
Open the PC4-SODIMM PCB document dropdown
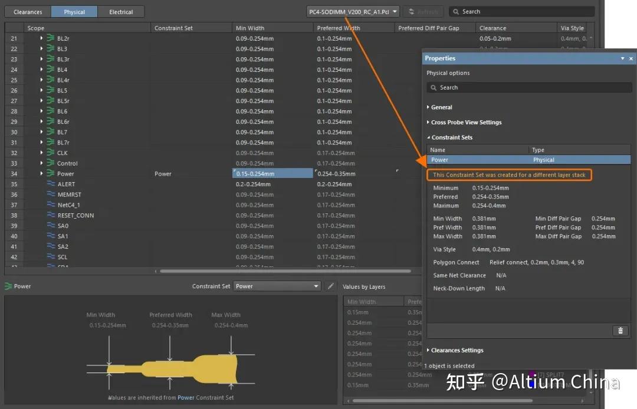click(x=353, y=12)
